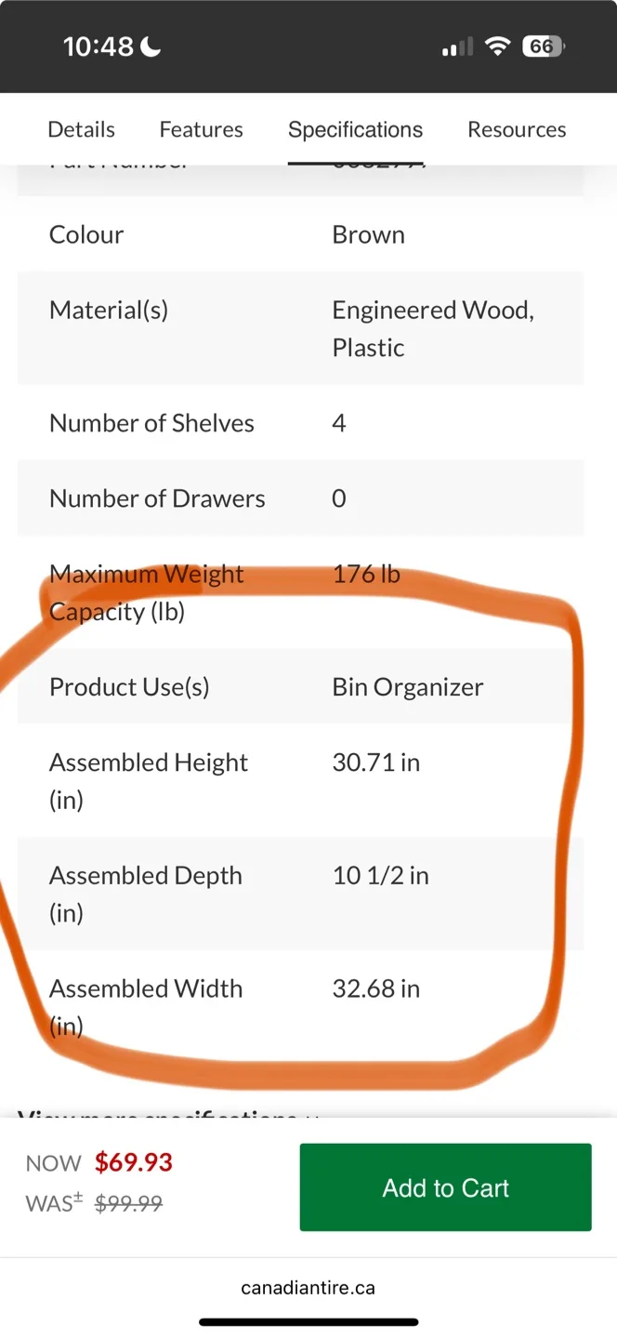Select the Assembled Height value 30.71 in
The height and width of the screenshot is (1339, 617).
coord(375,762)
